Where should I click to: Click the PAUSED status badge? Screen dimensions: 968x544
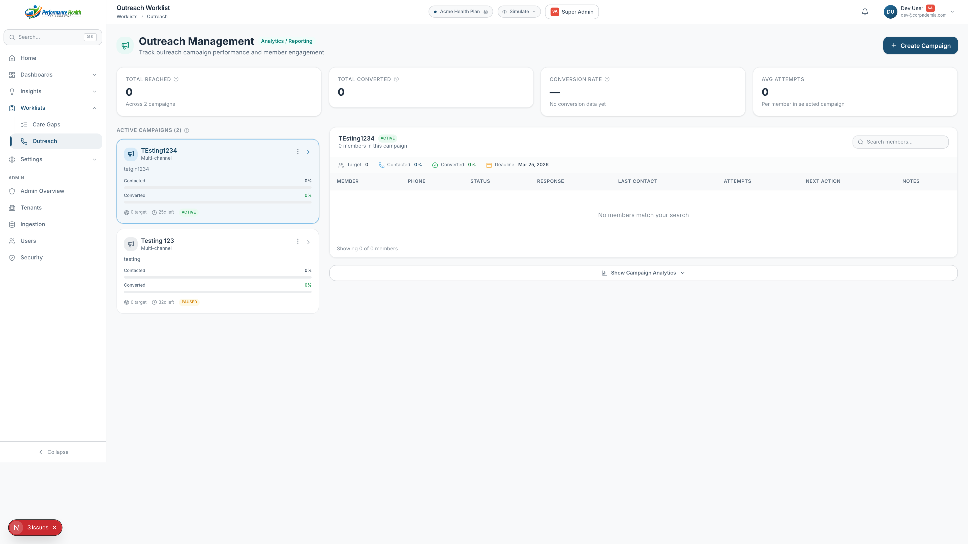pyautogui.click(x=189, y=302)
